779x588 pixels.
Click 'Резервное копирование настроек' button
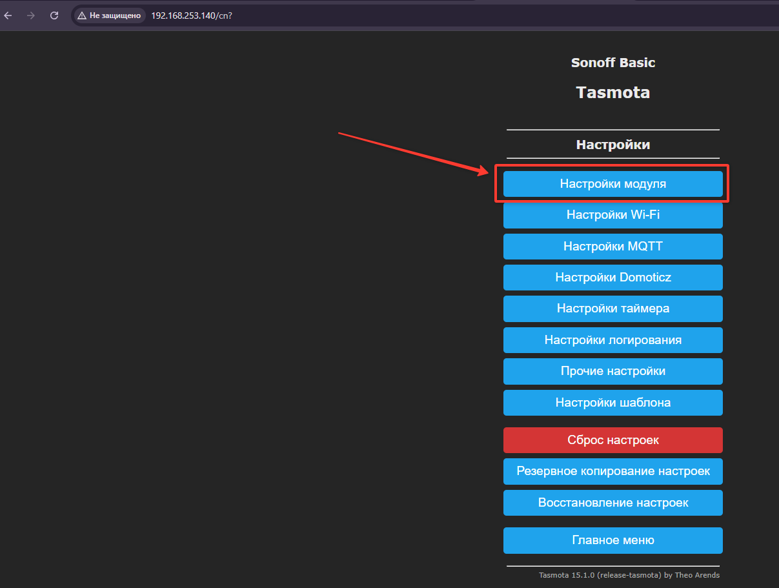[x=613, y=471]
